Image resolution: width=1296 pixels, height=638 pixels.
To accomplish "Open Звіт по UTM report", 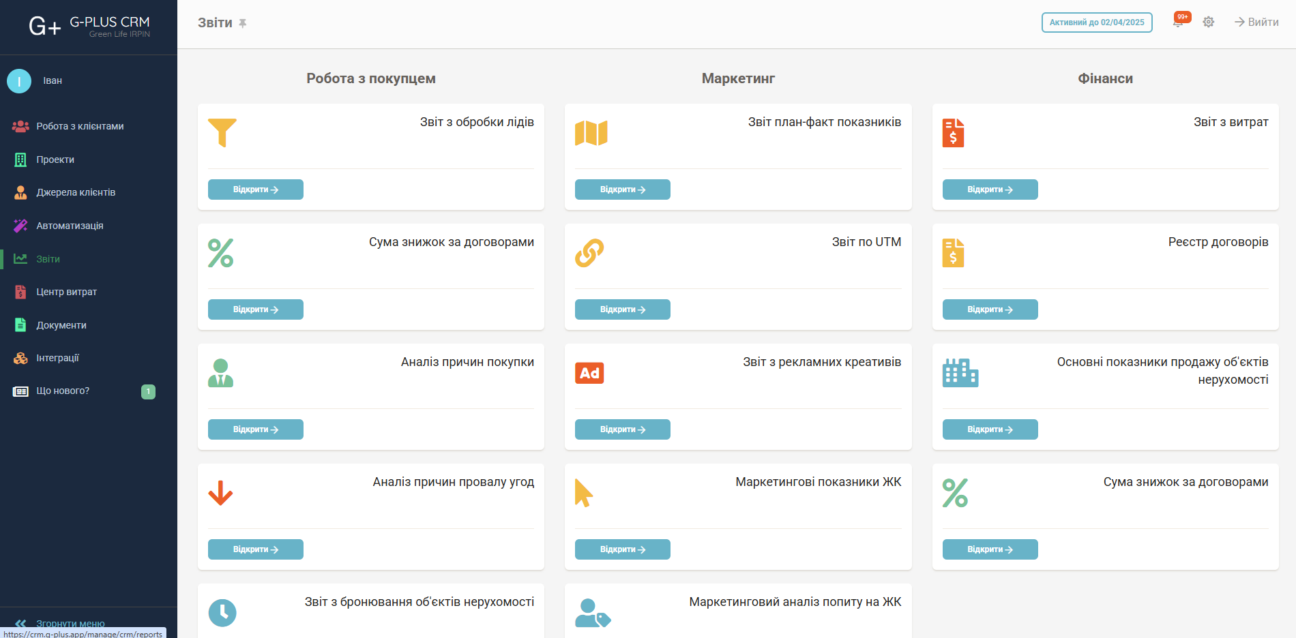I will point(623,309).
